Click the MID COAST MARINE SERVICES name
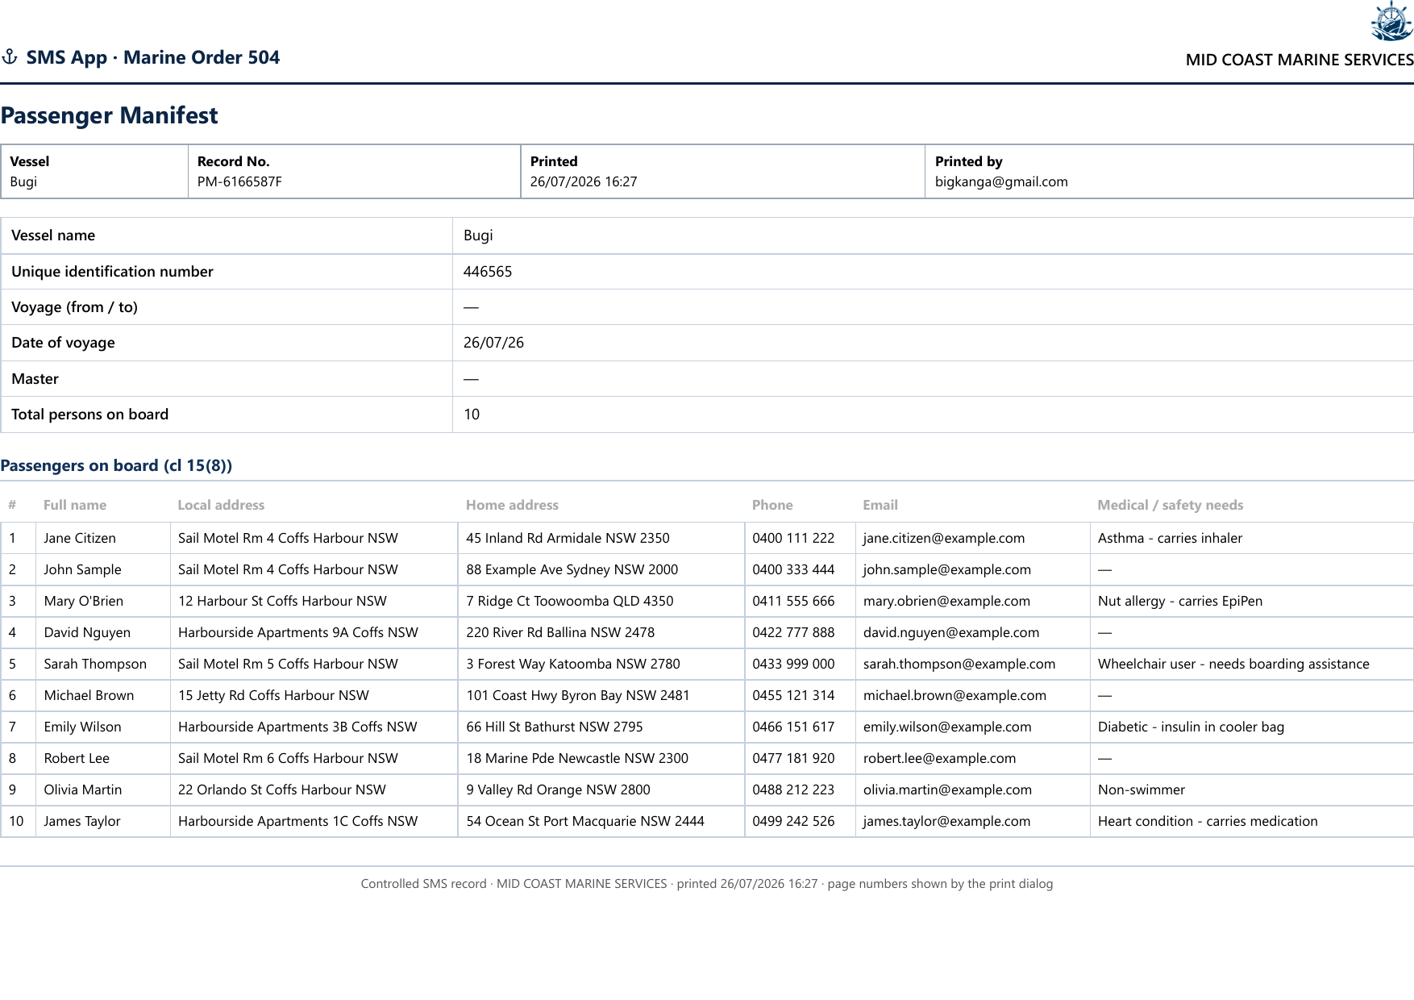 tap(1300, 60)
